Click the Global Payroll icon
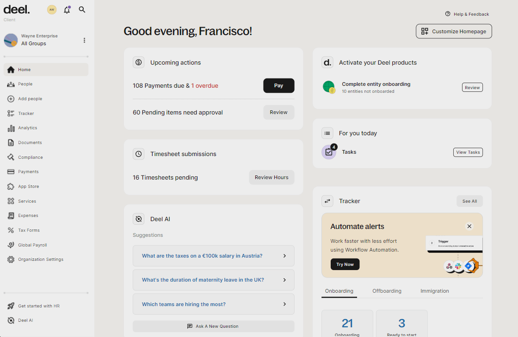The width and height of the screenshot is (518, 337). [x=11, y=245]
